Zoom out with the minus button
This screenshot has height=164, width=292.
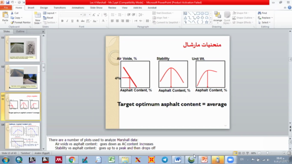pos(259,153)
